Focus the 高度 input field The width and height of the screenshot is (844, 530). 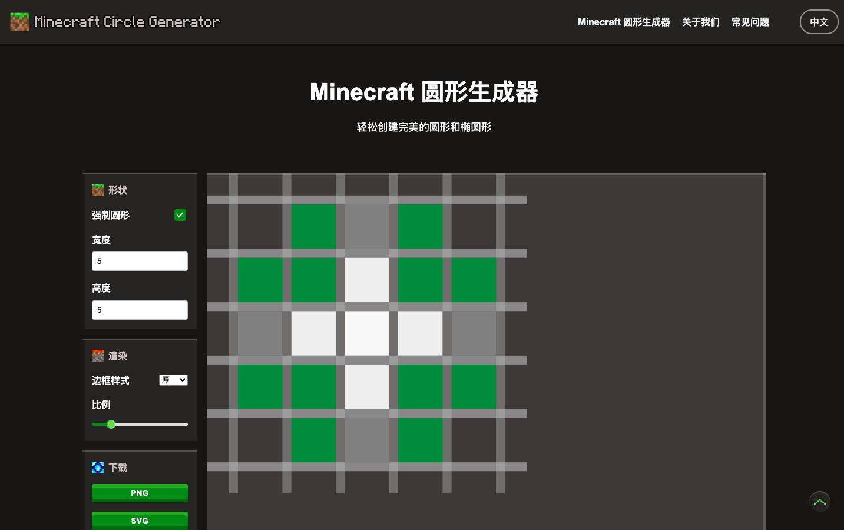(140, 310)
